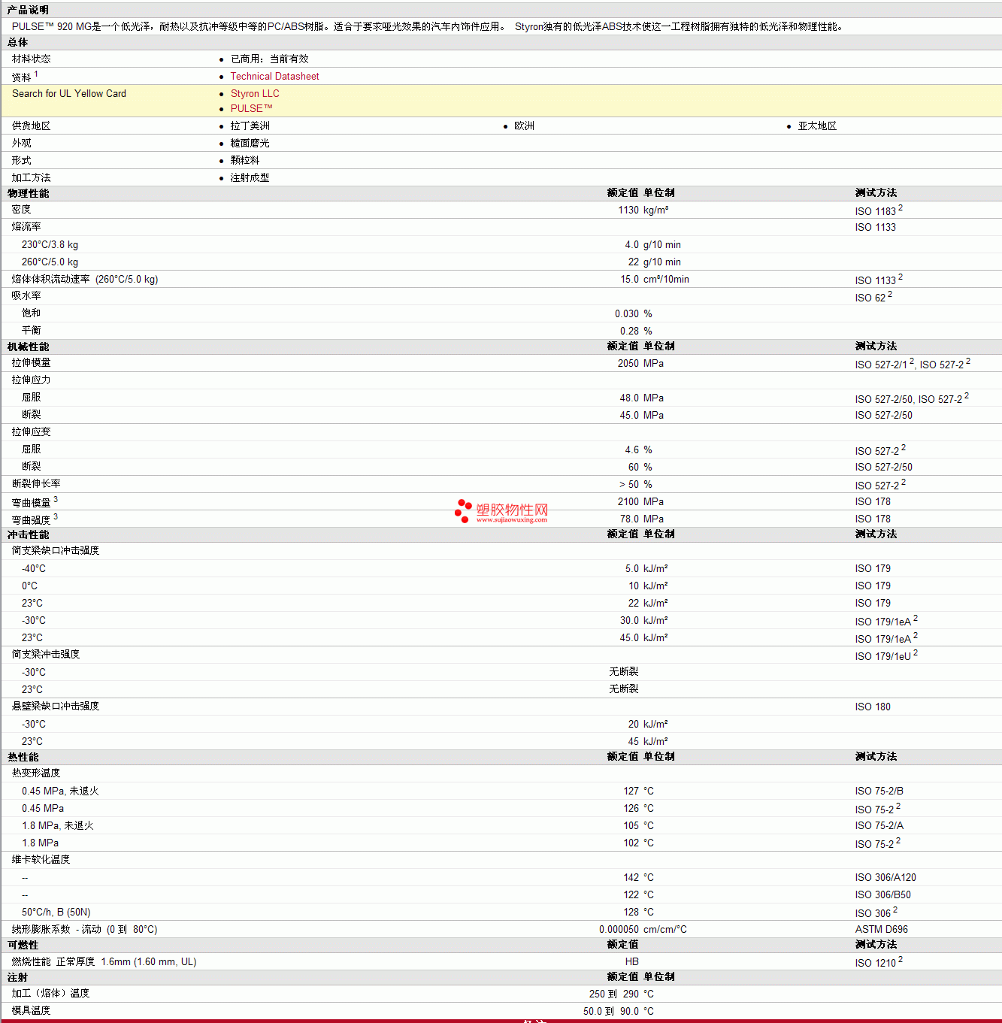Select the 230°C/3.8 kg condition
Image resolution: width=1002 pixels, height=1023 pixels.
pyautogui.click(x=50, y=244)
